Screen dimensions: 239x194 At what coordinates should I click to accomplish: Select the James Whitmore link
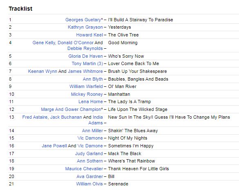pyautogui.click(x=85, y=71)
